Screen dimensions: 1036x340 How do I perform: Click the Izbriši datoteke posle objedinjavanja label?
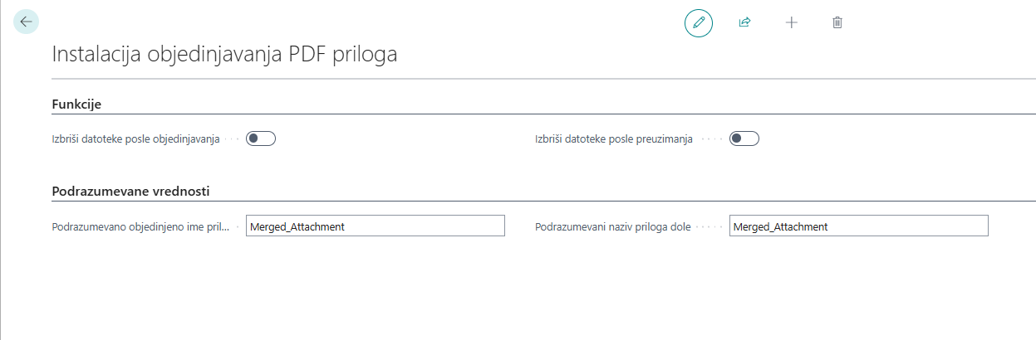135,139
